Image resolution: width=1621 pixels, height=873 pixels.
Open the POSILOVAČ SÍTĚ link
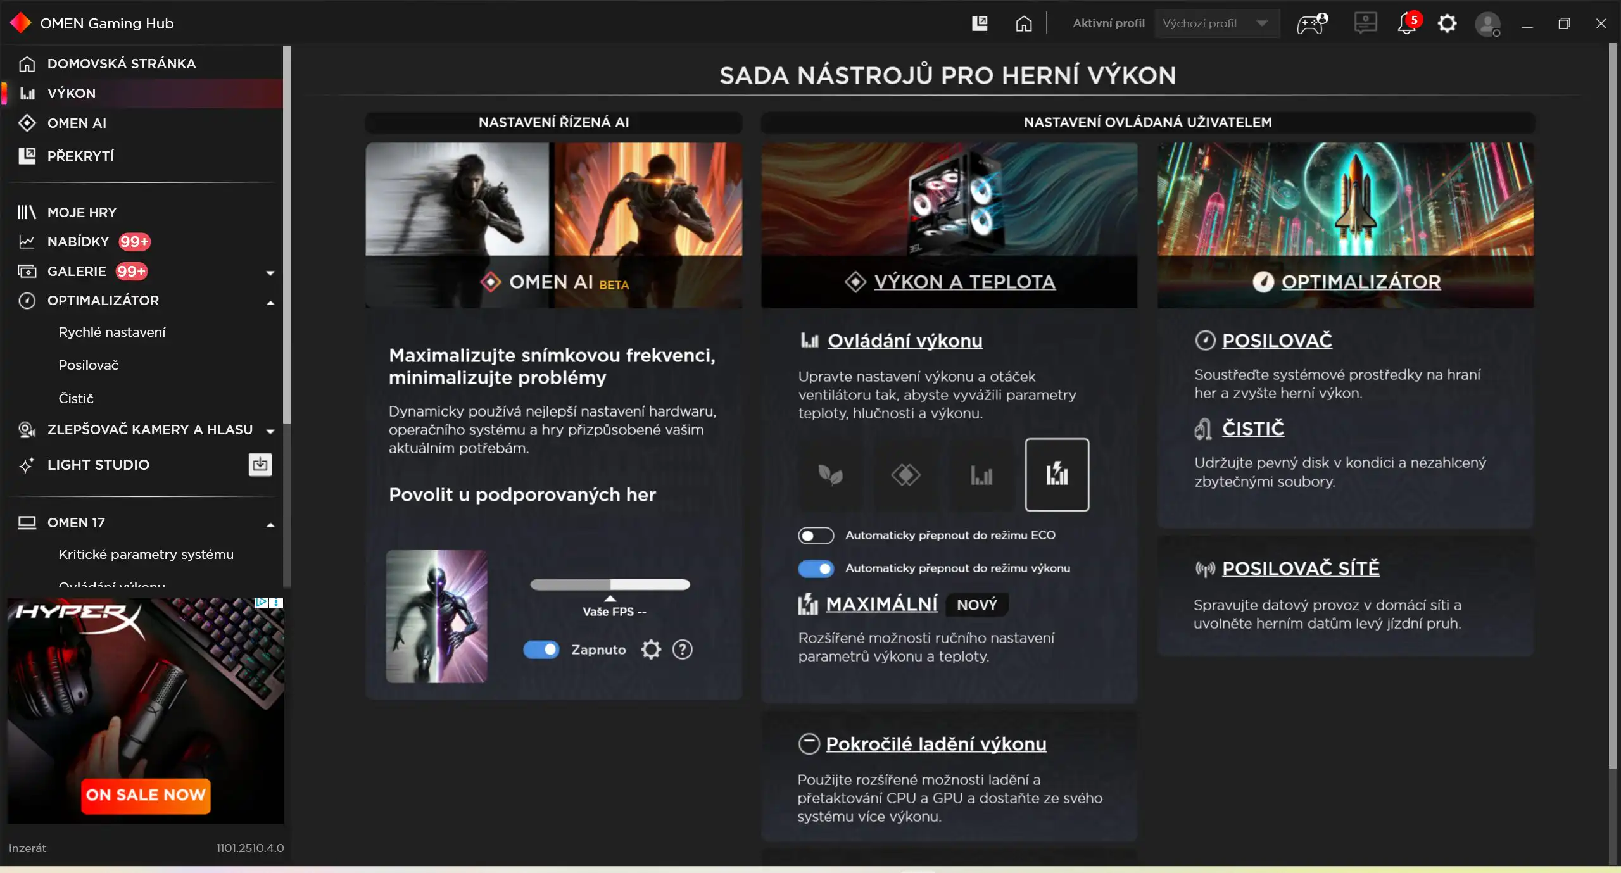[x=1300, y=568]
